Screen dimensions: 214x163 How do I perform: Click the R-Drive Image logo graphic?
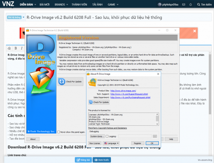click(x=42, y=84)
